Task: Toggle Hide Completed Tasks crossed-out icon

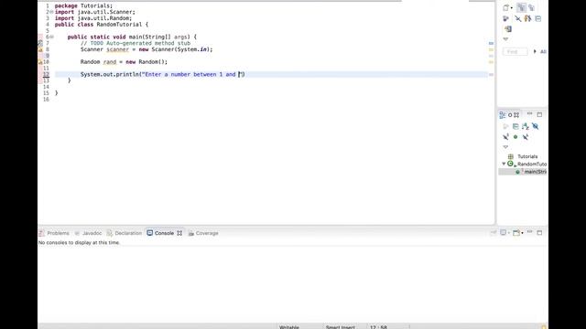Action: [x=517, y=18]
